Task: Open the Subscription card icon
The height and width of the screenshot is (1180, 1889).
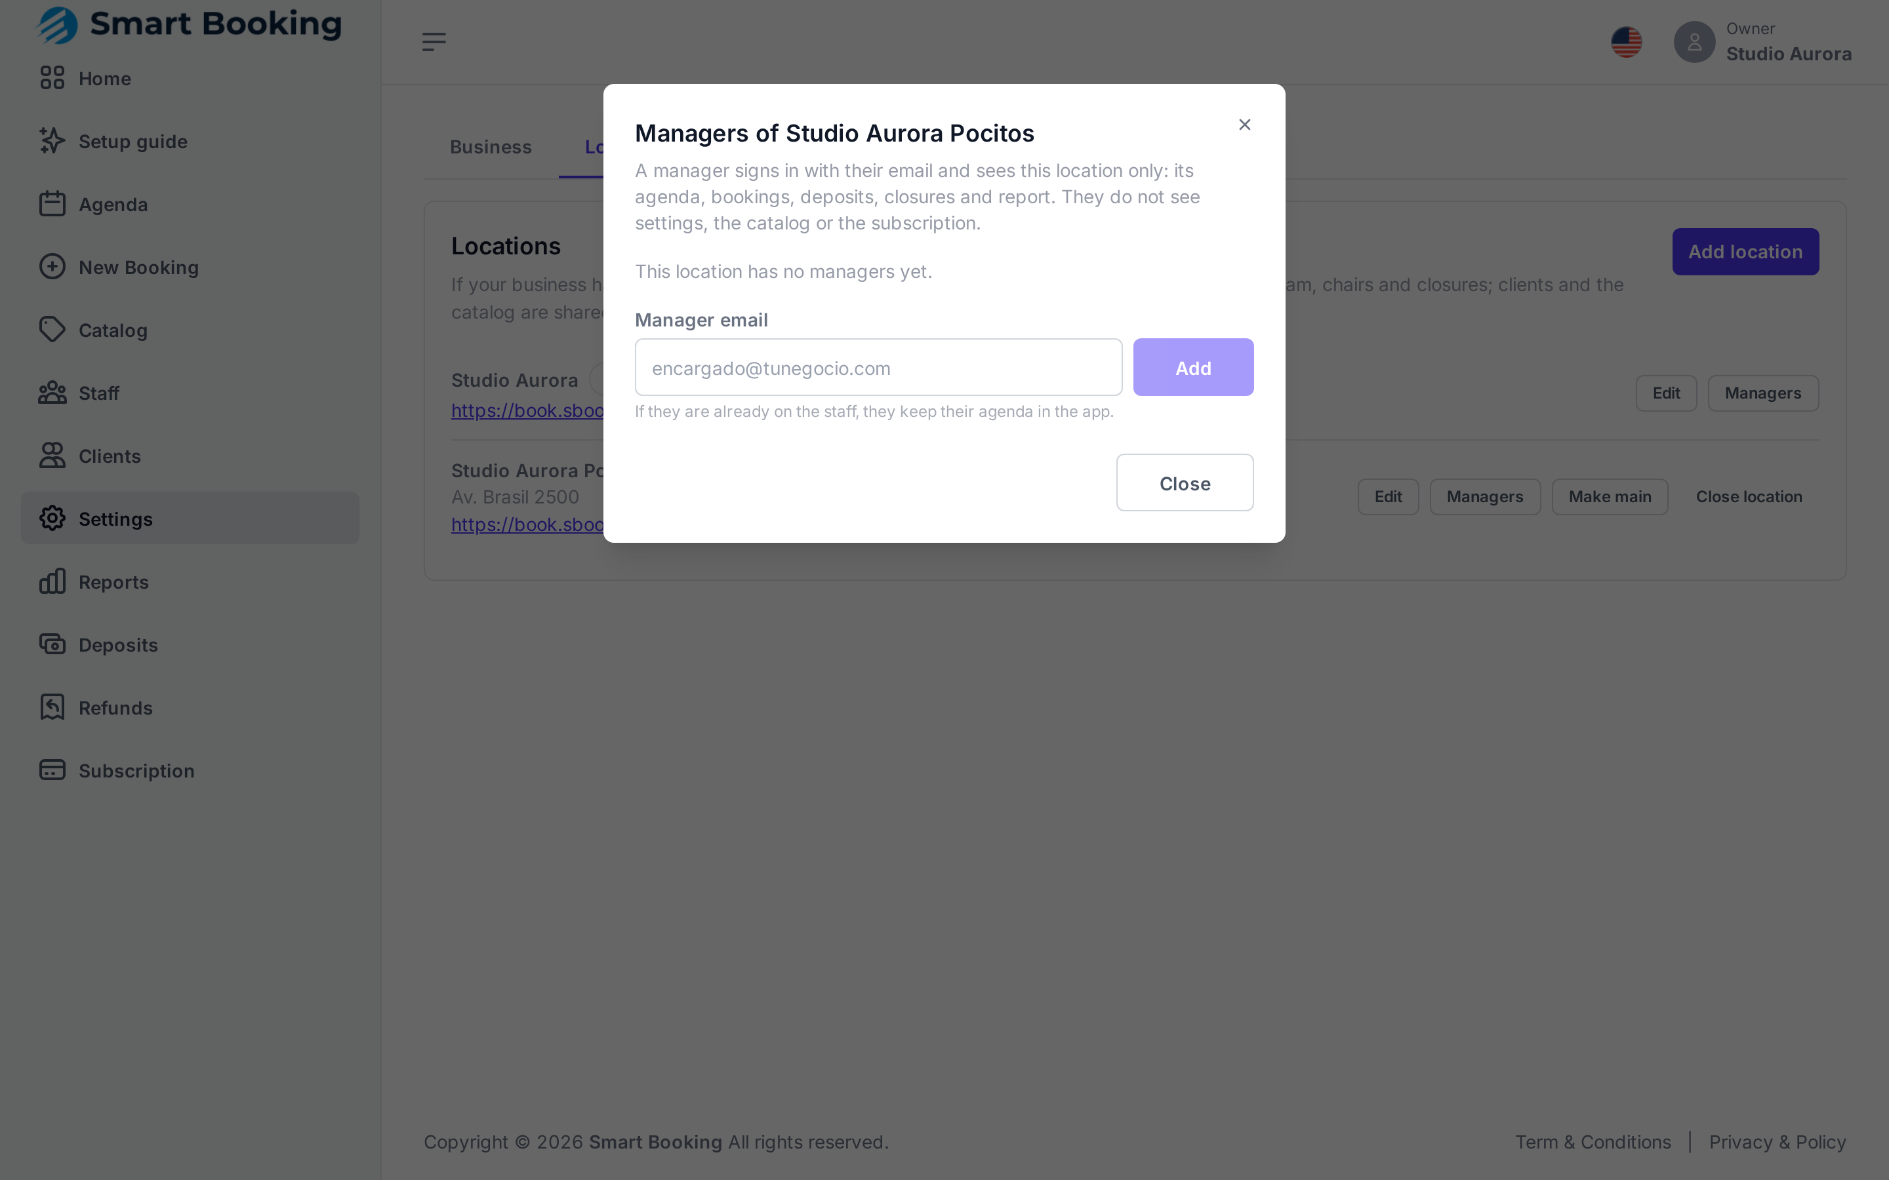Action: pos(52,770)
